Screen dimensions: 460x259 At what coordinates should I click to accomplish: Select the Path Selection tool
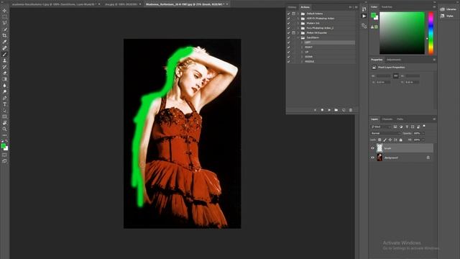(x=4, y=110)
